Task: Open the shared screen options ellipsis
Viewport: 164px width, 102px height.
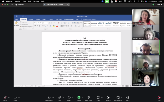Action: pyautogui.click(x=68, y=5)
